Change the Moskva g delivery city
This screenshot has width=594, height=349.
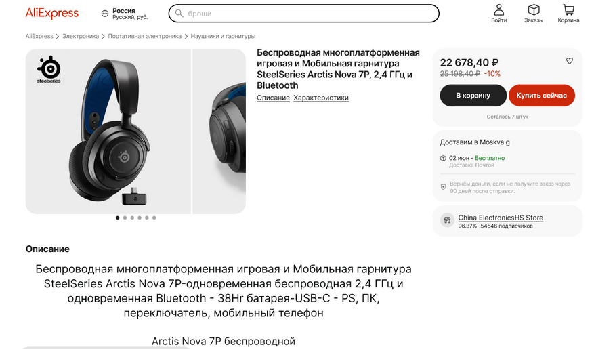[x=494, y=142]
